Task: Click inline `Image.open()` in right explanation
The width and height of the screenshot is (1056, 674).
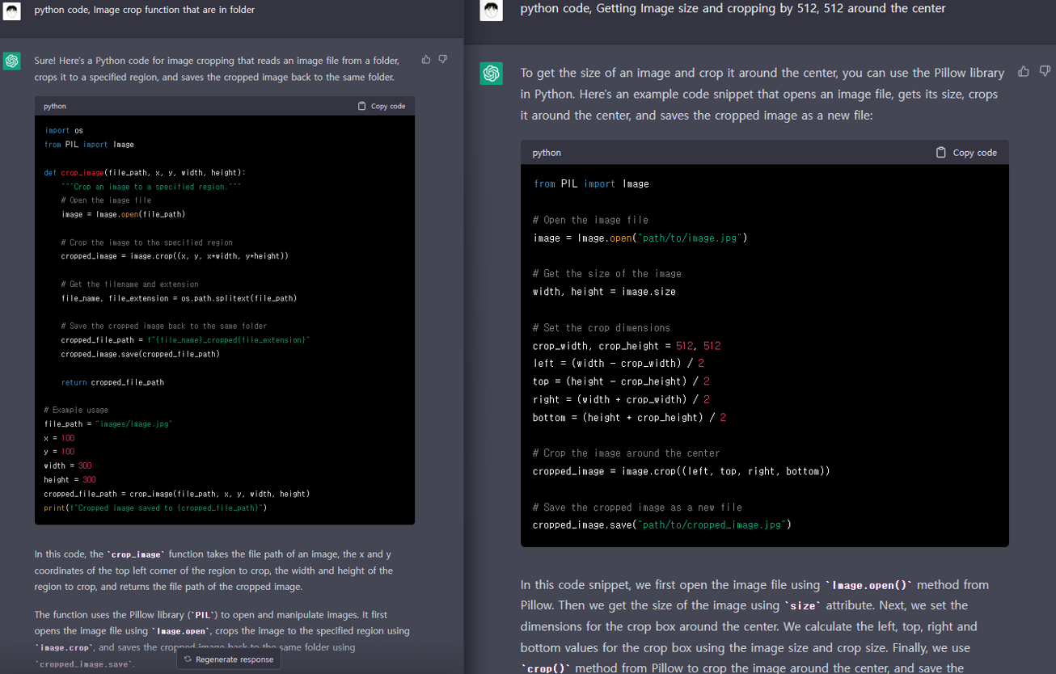Action: (868, 585)
